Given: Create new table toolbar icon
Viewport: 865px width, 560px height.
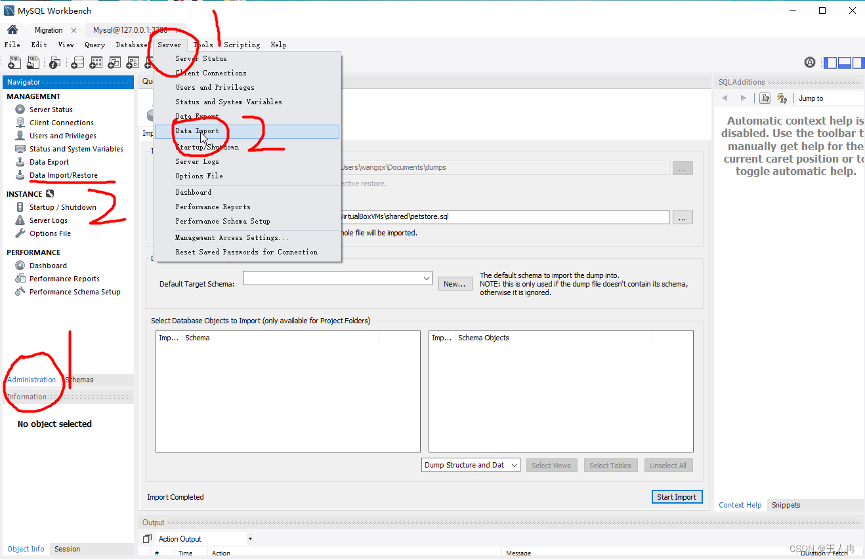Looking at the screenshot, I should click(x=96, y=62).
